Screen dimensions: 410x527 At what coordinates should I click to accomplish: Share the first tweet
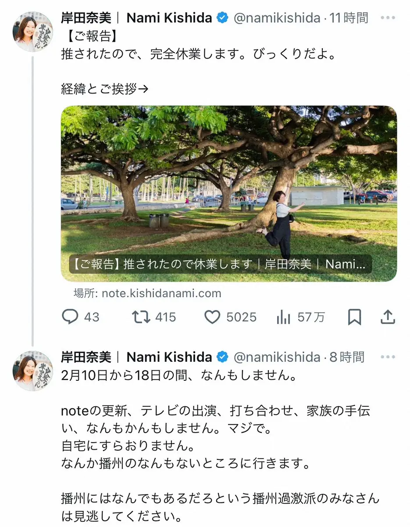click(x=388, y=317)
